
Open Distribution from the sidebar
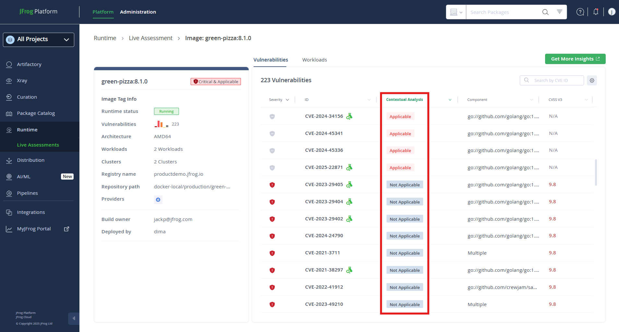30,160
